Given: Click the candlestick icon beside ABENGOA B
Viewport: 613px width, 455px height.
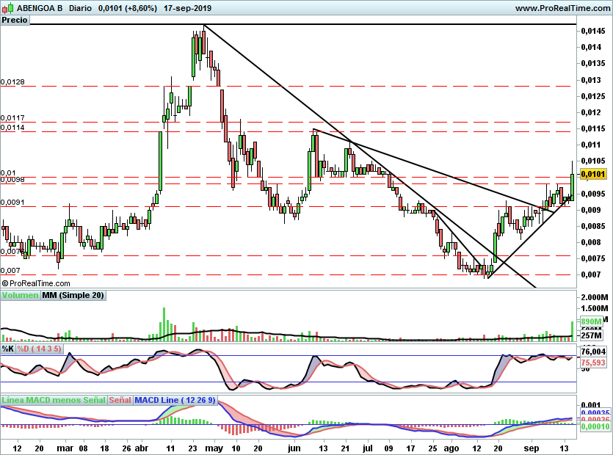Looking at the screenshot, I should (x=7, y=8).
